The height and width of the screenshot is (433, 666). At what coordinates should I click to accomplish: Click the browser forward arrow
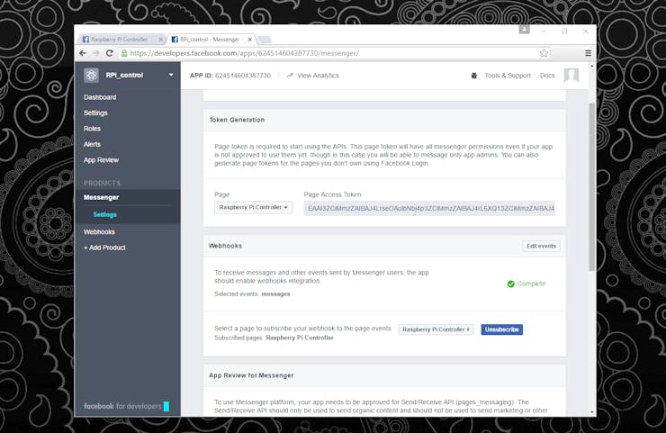pos(96,53)
